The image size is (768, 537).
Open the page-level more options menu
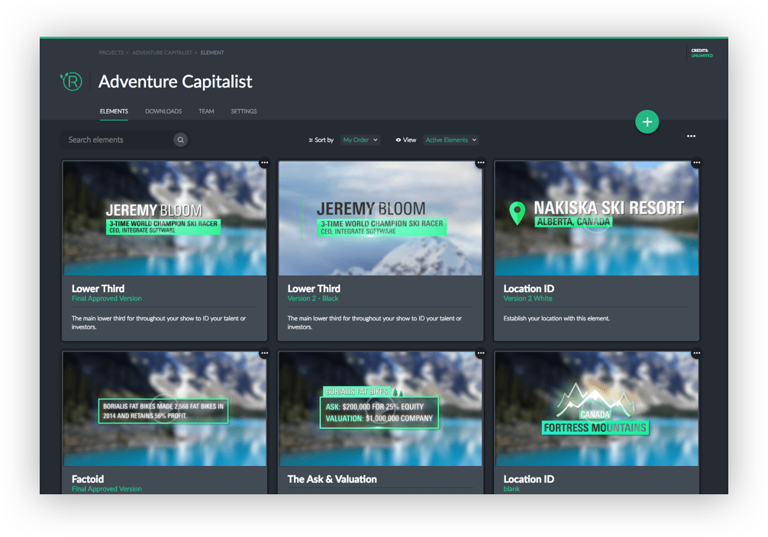tap(691, 137)
